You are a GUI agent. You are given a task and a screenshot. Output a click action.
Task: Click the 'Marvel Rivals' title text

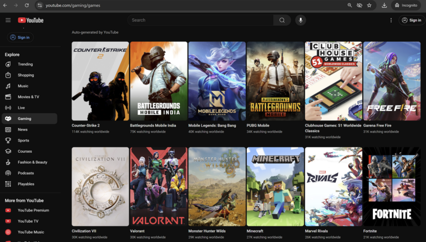click(x=316, y=231)
